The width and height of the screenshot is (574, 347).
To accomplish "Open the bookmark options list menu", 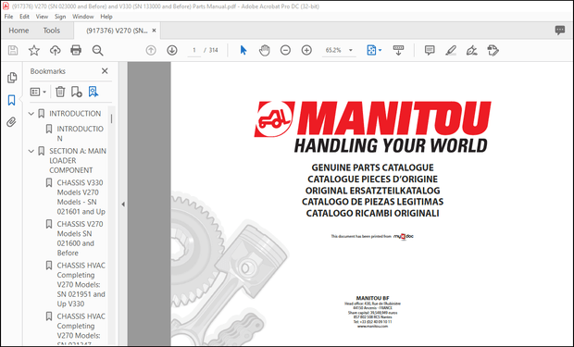I will pos(38,92).
